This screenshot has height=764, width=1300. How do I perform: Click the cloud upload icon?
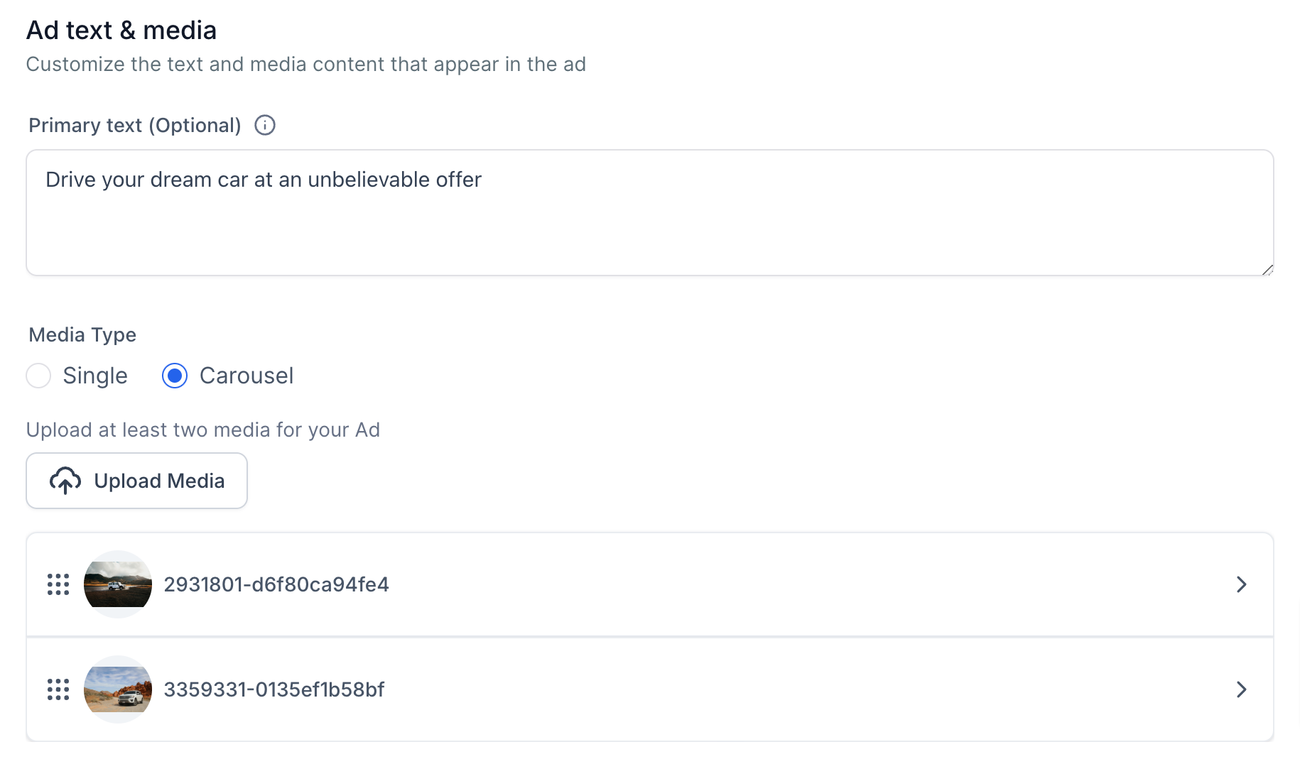[65, 481]
